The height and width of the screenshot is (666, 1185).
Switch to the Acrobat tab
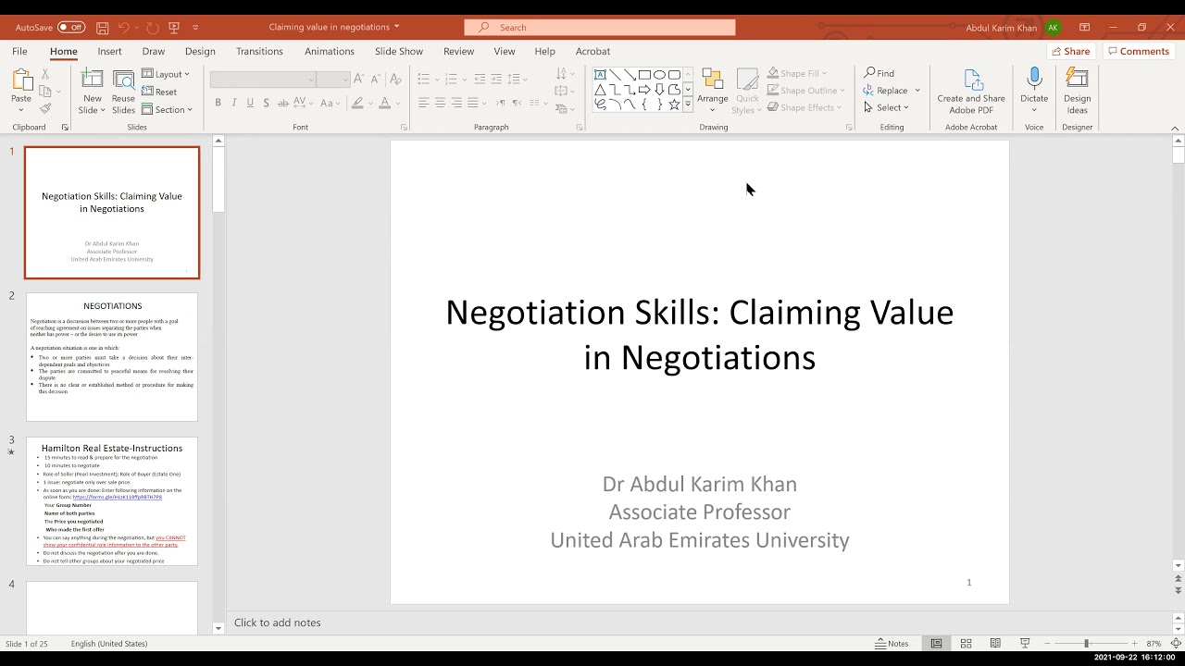[592, 52]
